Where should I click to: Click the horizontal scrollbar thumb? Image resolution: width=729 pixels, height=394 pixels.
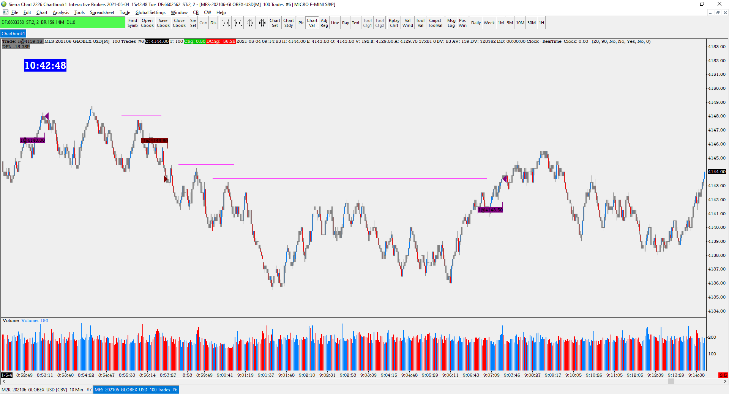tap(671, 381)
